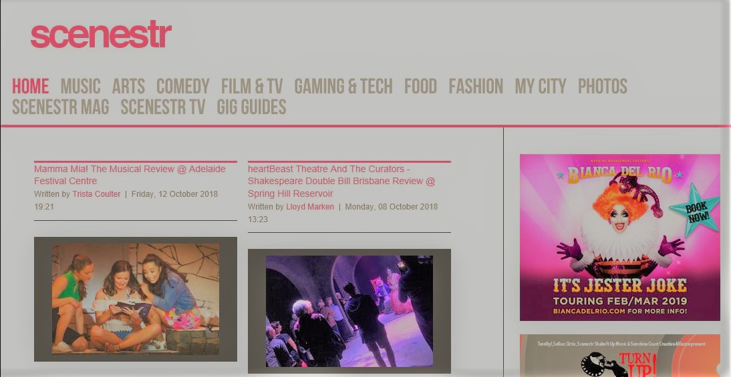This screenshot has width=731, height=377.
Task: Open the Home menu item
Action: coord(30,87)
